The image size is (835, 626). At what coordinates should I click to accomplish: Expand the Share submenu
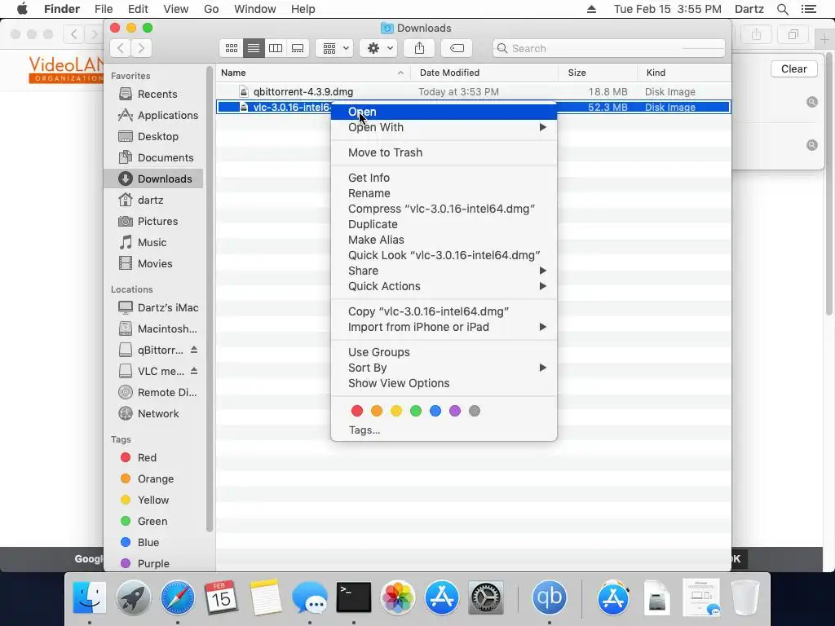[x=444, y=271]
